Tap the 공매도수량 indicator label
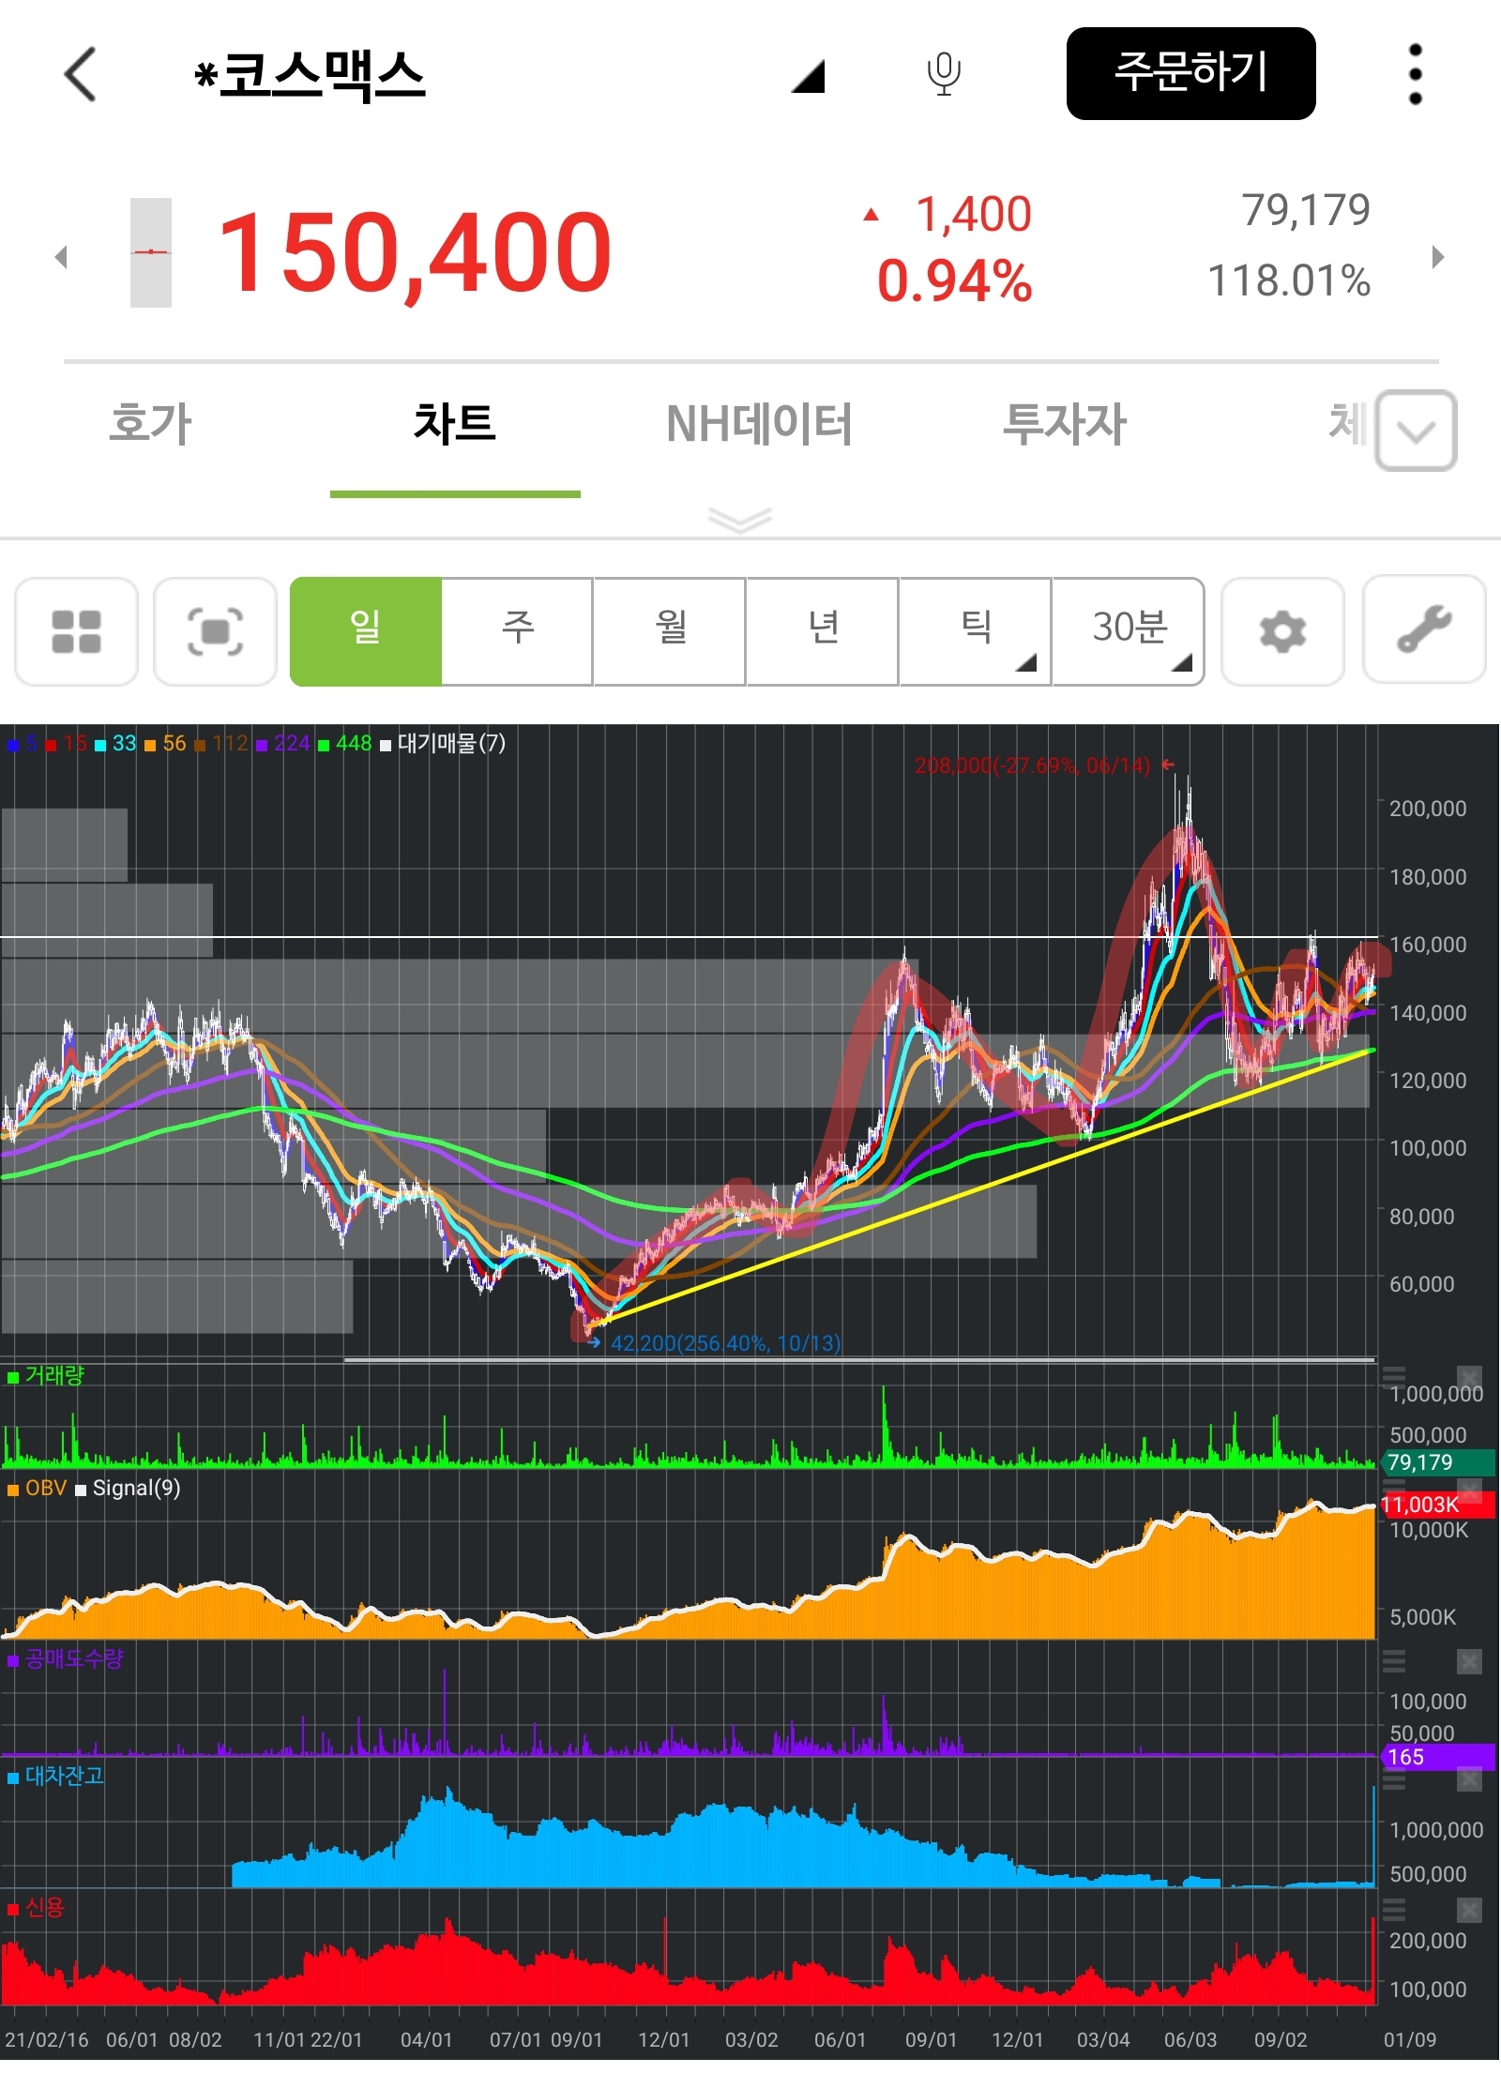 [x=65, y=1659]
